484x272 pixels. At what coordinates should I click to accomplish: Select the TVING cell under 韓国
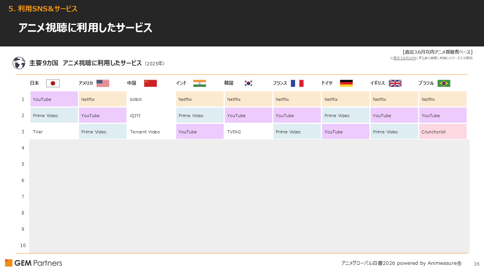(x=248, y=131)
